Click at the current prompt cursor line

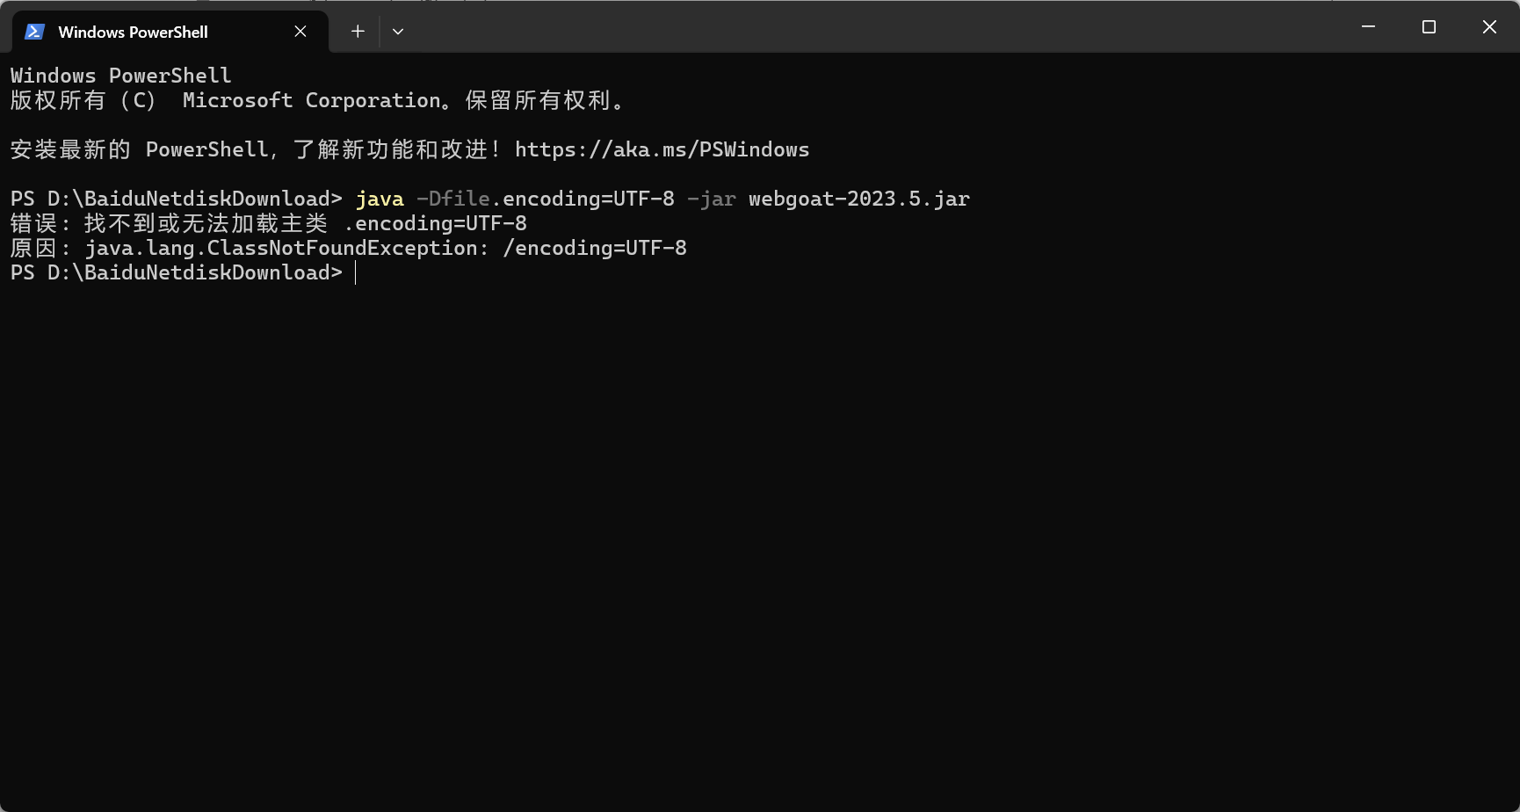(x=356, y=273)
